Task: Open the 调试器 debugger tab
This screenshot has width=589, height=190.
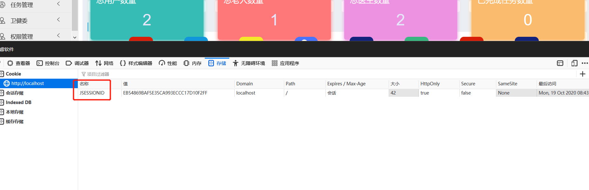Action: [77, 63]
